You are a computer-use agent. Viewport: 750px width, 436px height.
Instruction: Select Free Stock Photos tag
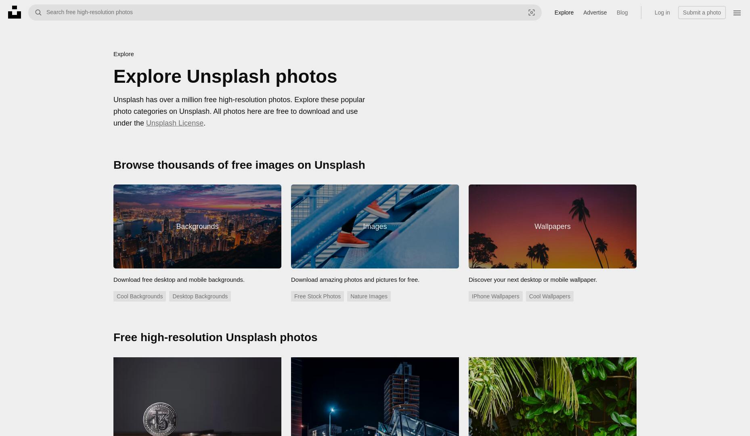317,296
